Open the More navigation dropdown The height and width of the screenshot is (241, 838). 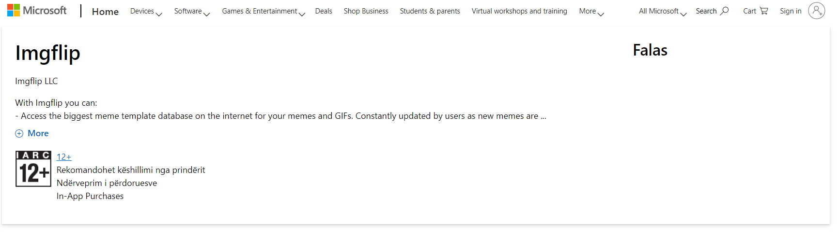(x=591, y=11)
